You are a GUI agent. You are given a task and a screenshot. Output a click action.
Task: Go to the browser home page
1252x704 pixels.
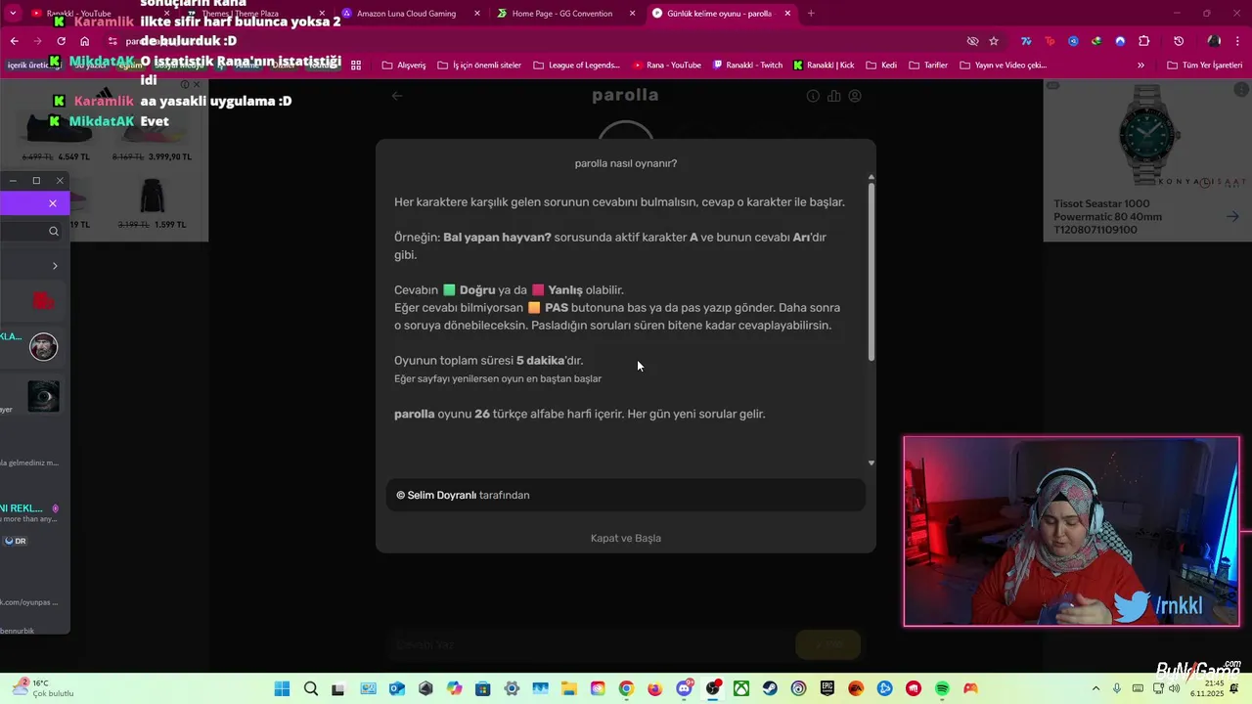point(85,41)
